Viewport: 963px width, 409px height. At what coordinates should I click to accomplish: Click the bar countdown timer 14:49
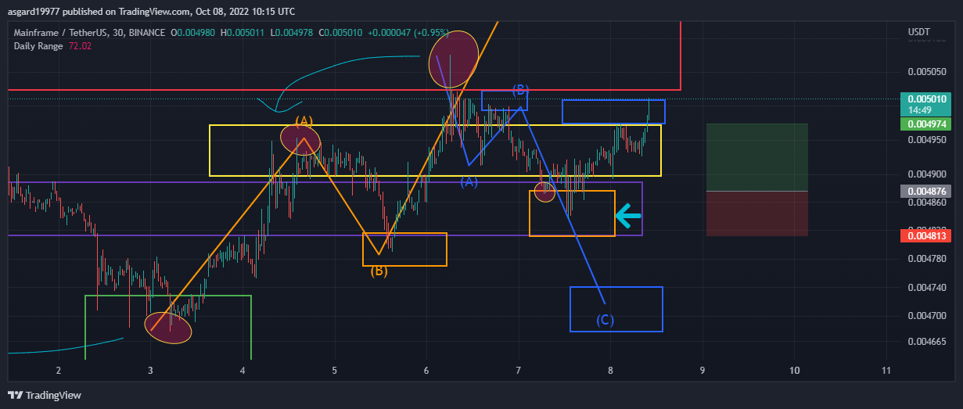919,110
